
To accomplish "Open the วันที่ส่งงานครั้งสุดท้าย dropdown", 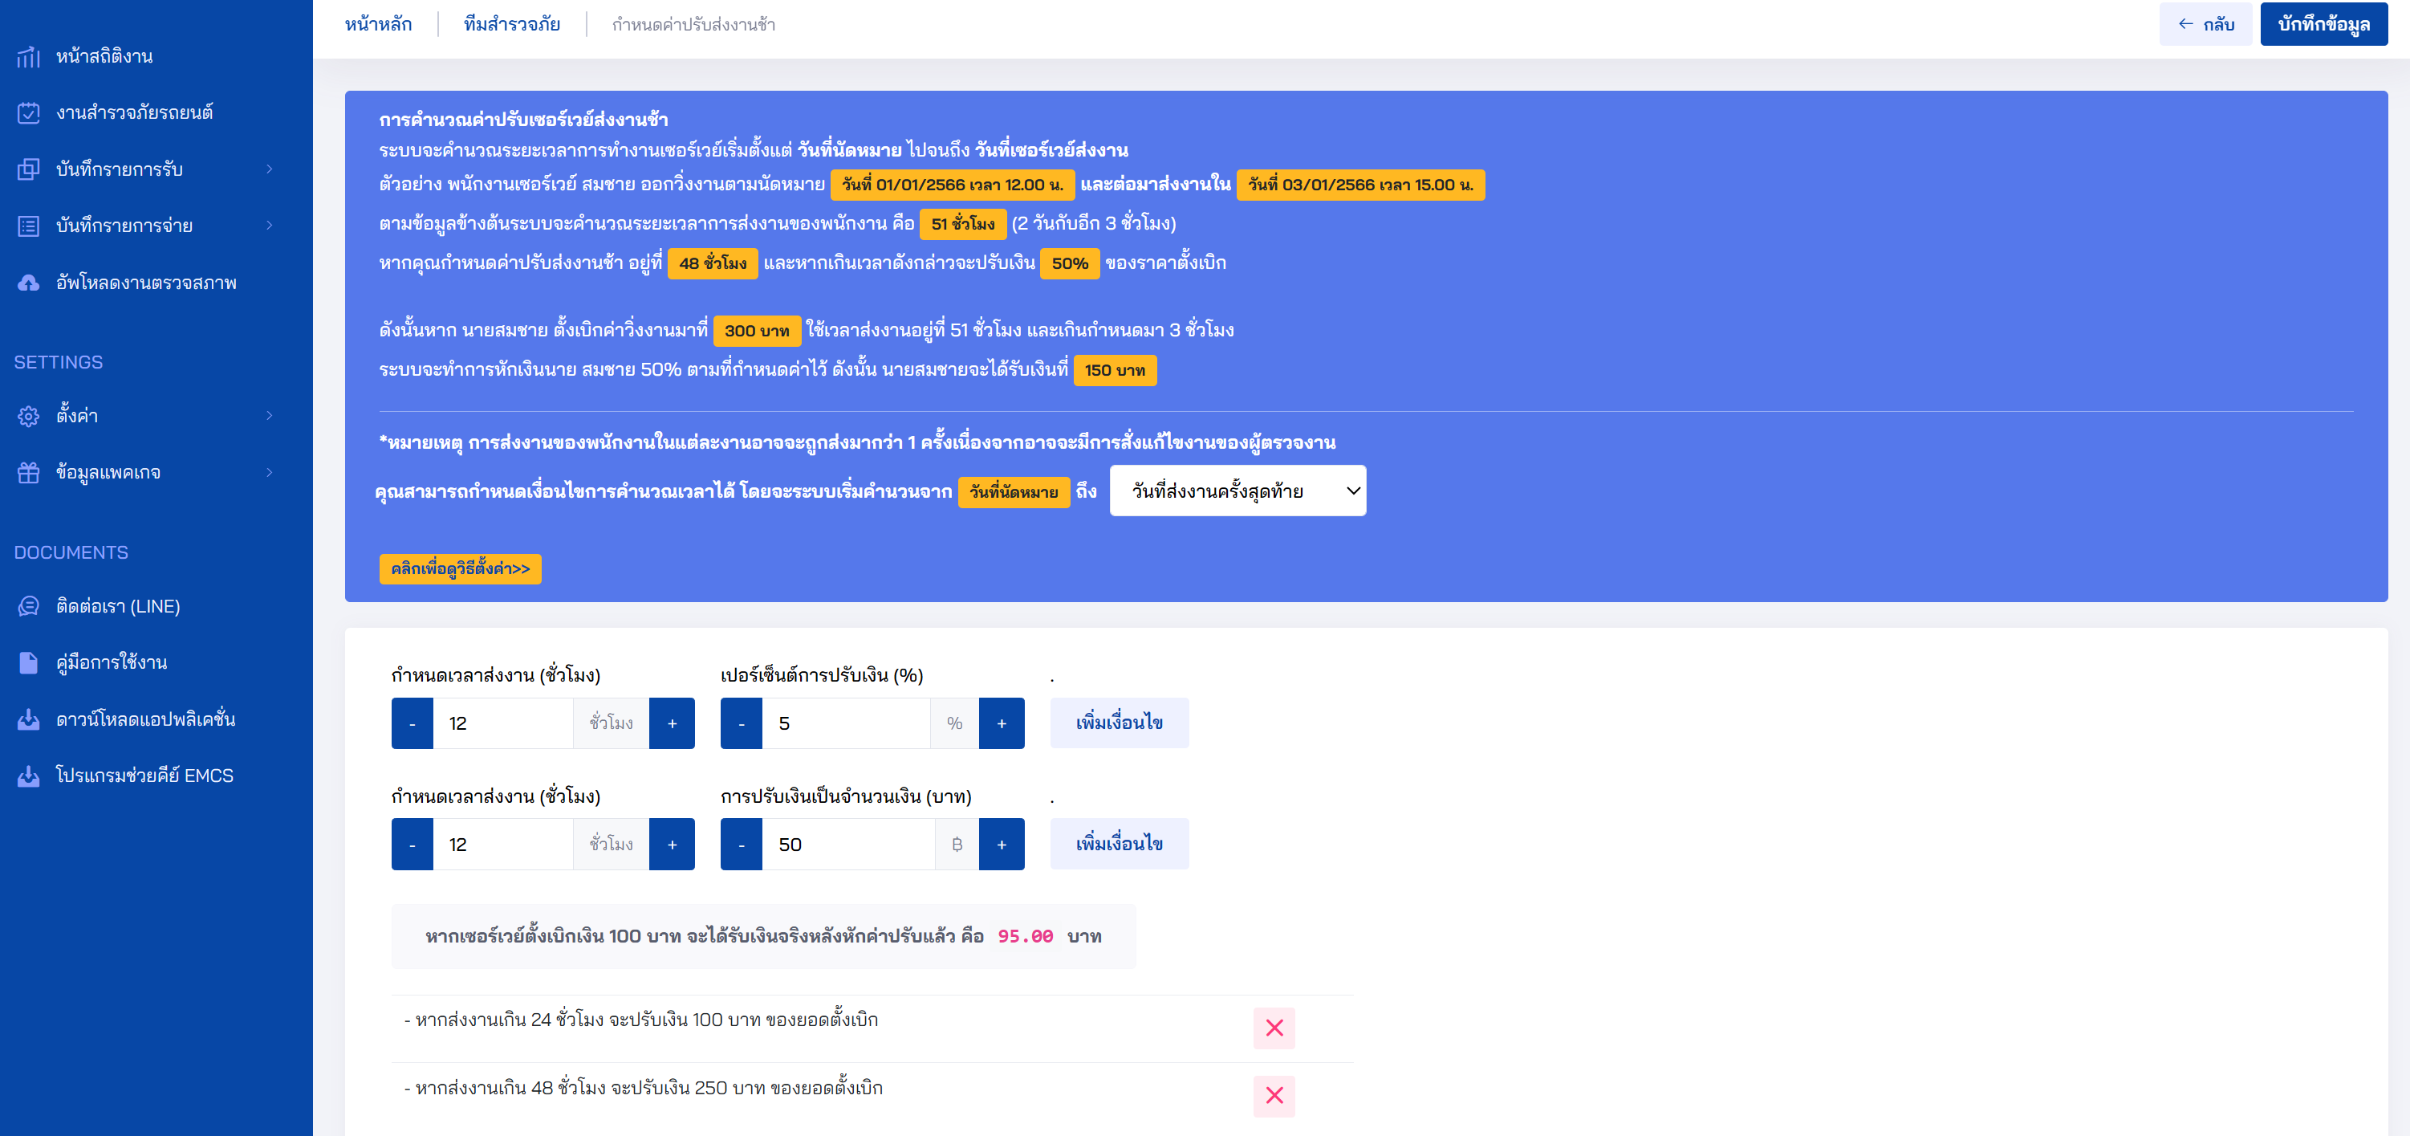I will click(1237, 491).
